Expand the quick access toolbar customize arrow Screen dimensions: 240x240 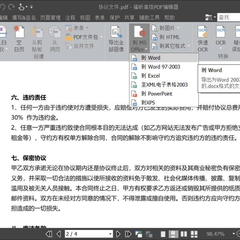tap(31, 7)
